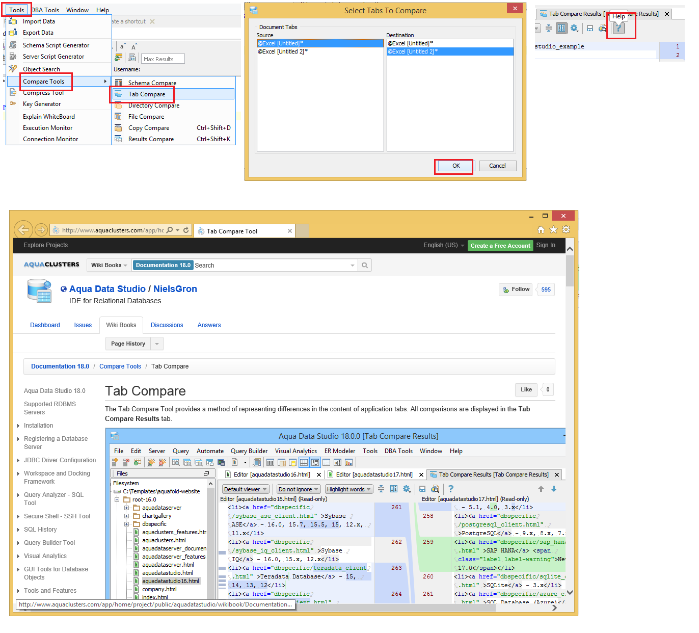The height and width of the screenshot is (633, 699).
Task: Click the save icon in the top-right results toolbar
Action: [590, 28]
